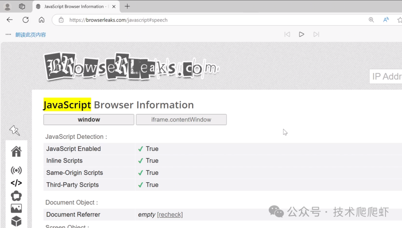
Task: Open a new browser tab
Action: 127,6
